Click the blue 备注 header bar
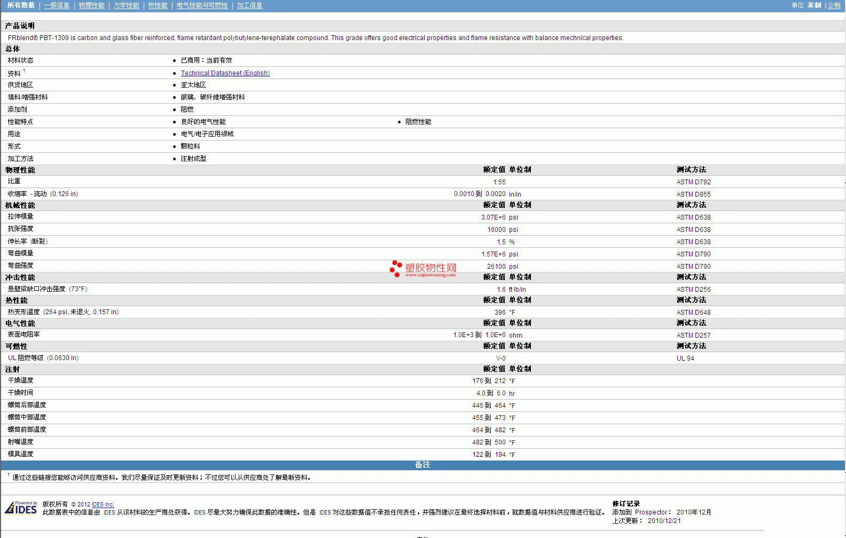This screenshot has height=538, width=846. click(x=422, y=465)
